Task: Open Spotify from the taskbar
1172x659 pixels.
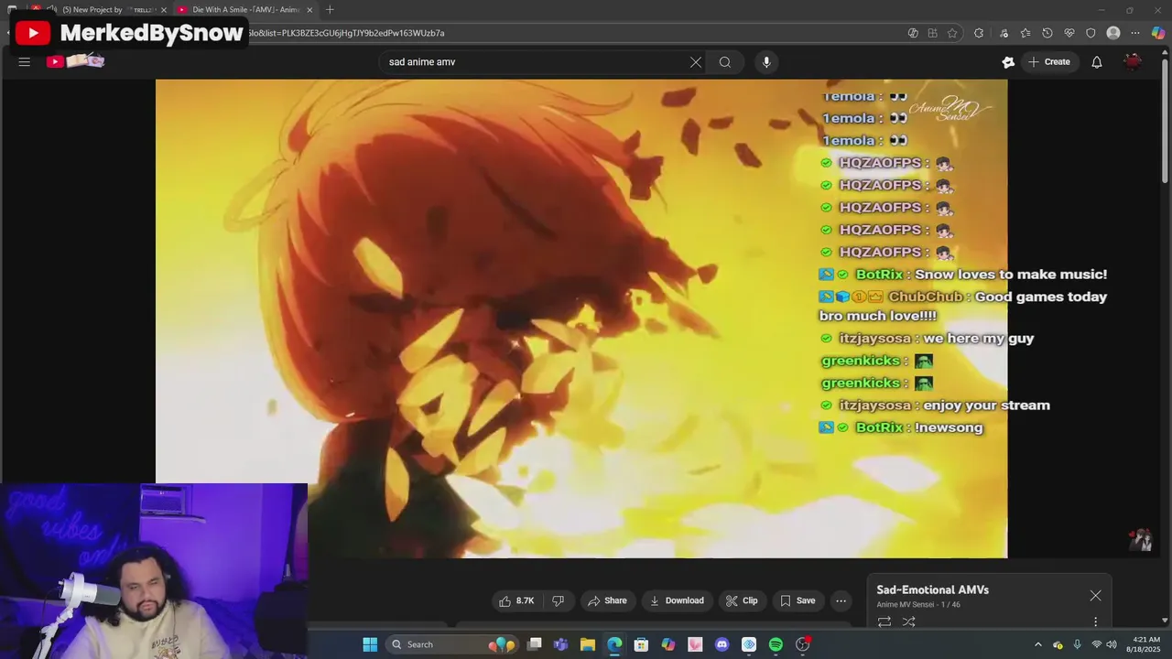Action: (x=776, y=644)
